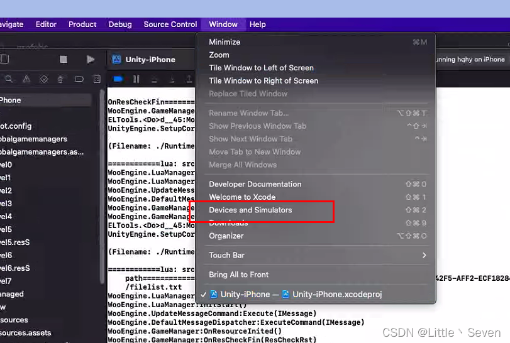This screenshot has height=343, width=510.
Task: Open Developer Documentation
Action: pos(316,184)
